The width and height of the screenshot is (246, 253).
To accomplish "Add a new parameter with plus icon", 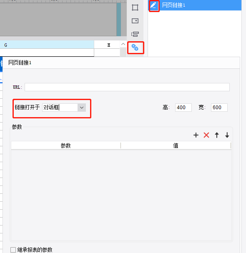I will tap(196, 135).
